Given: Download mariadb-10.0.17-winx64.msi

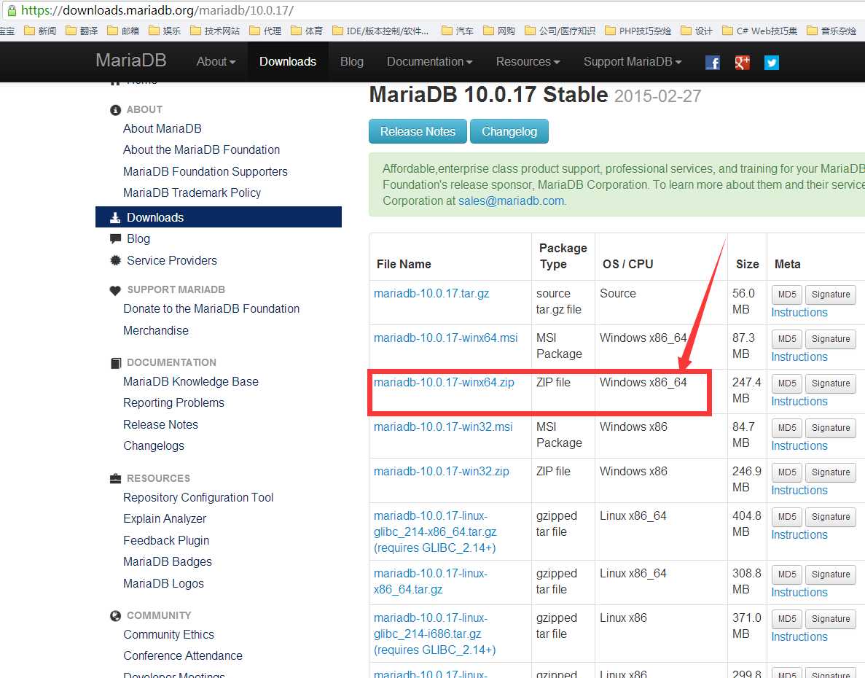Looking at the screenshot, I should (446, 338).
